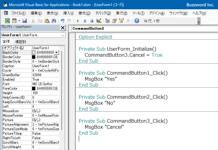
Task: Switch to the 項目別 tab
Action: click(21, 42)
